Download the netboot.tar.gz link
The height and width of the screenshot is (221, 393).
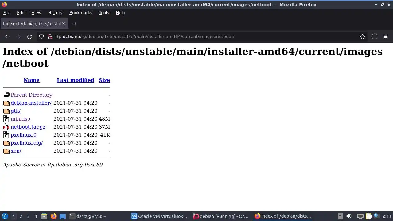click(x=28, y=127)
